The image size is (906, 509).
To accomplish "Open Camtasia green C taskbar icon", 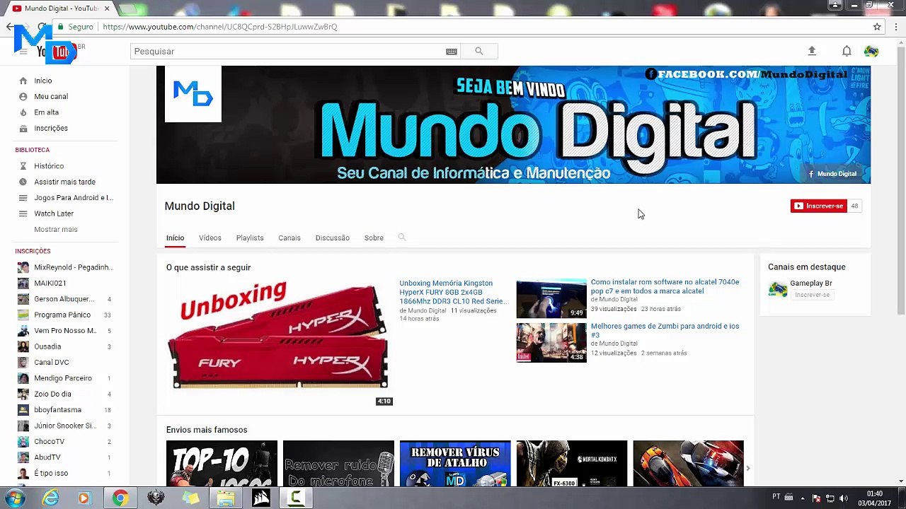I will point(296,498).
